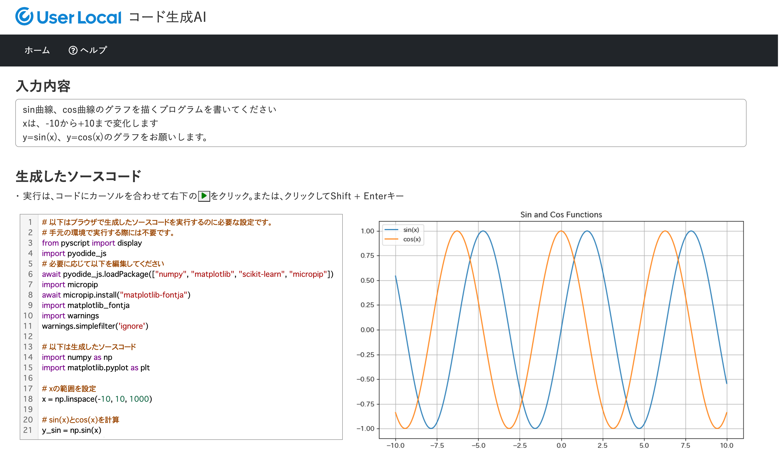The height and width of the screenshot is (457, 779).
Task: Open the ヘルプ navigation label
Action: point(94,50)
